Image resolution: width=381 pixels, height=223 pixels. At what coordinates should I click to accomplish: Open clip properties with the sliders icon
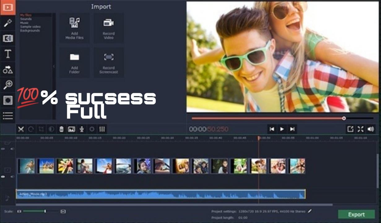click(x=102, y=129)
